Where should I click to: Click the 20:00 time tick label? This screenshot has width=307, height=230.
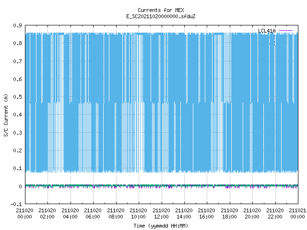[x=252, y=214]
